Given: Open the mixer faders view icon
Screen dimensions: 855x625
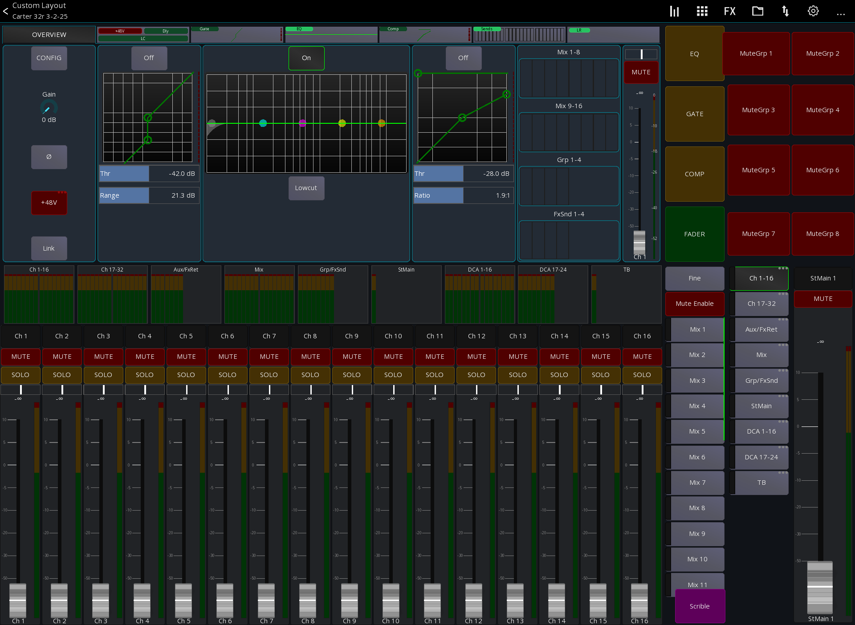Looking at the screenshot, I should coord(674,11).
